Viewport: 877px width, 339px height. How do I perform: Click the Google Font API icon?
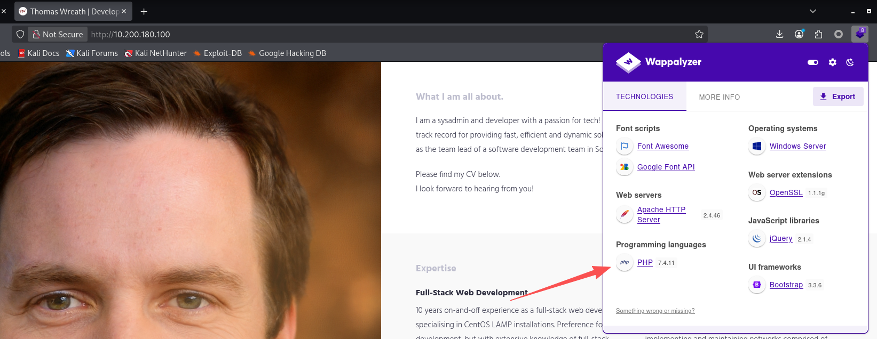pyautogui.click(x=624, y=167)
